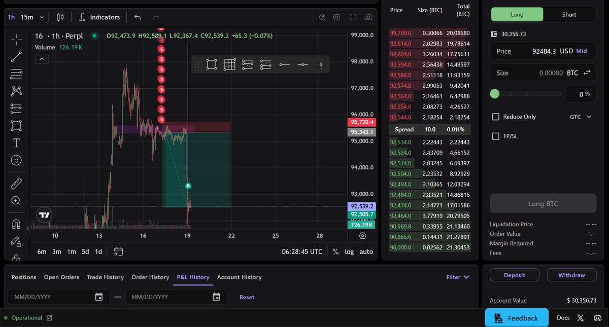Select the XABCD pattern tool
The height and width of the screenshot is (327, 609).
click(16, 91)
